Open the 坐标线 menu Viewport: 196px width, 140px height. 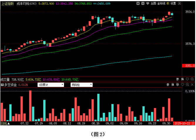point(161,4)
